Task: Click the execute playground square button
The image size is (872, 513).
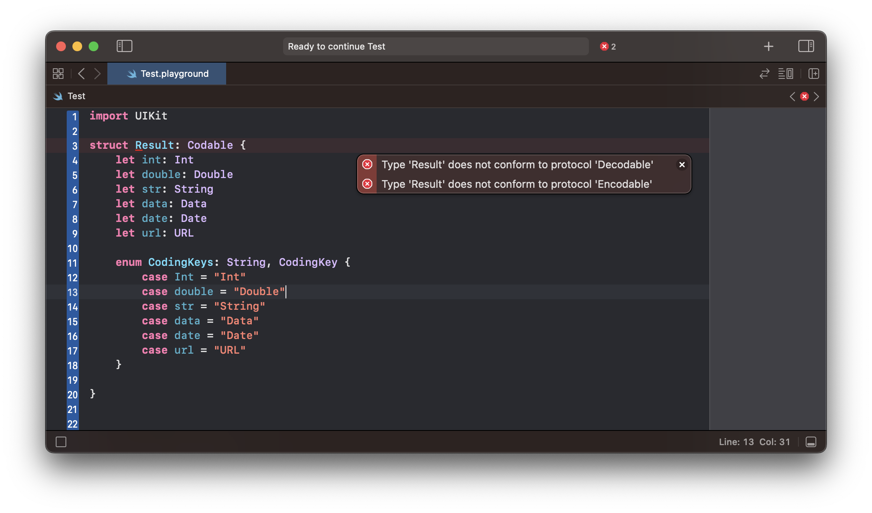Action: coord(61,442)
